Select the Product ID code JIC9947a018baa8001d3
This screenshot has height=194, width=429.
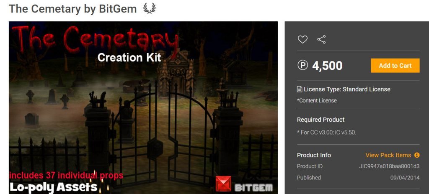pyautogui.click(x=389, y=166)
